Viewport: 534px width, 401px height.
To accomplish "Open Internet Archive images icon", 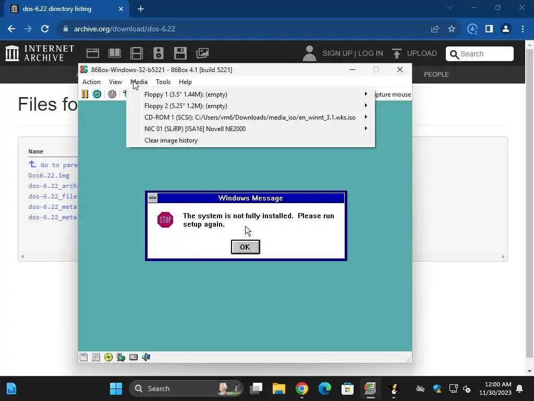I will pyautogui.click(x=202, y=53).
